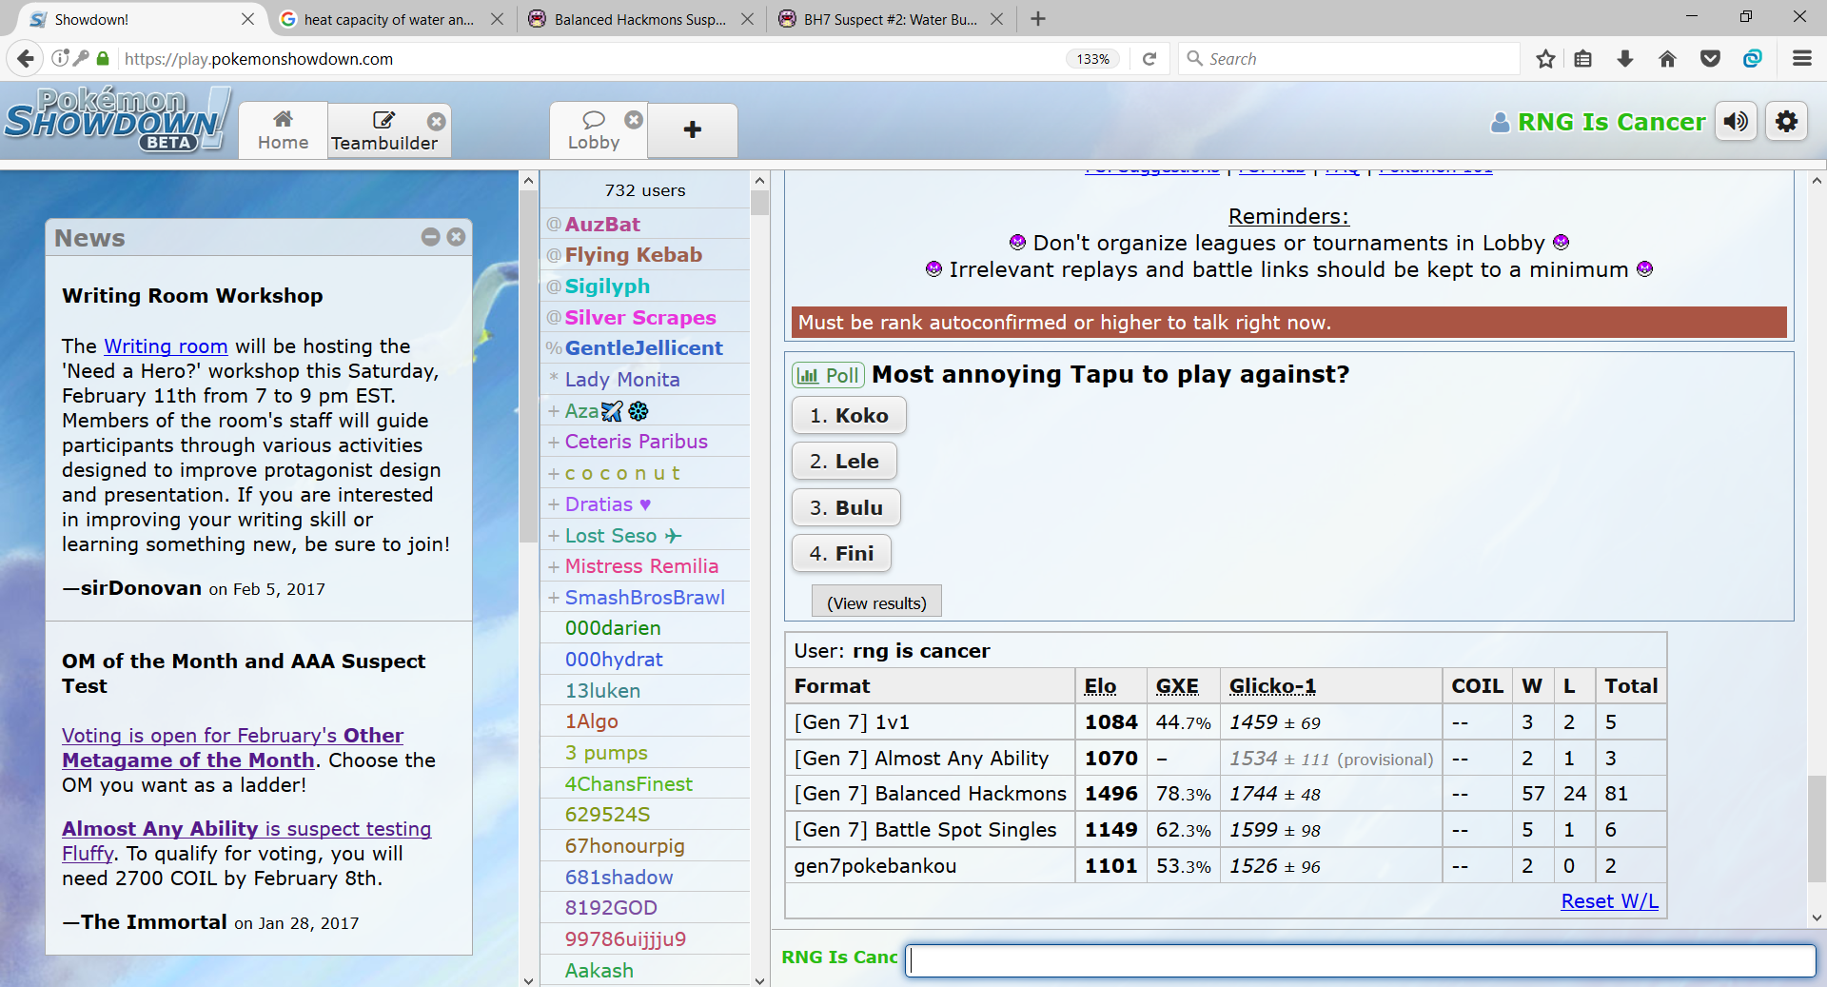Click the browser Search field
Image resolution: width=1827 pixels, height=987 pixels.
click(x=1349, y=59)
